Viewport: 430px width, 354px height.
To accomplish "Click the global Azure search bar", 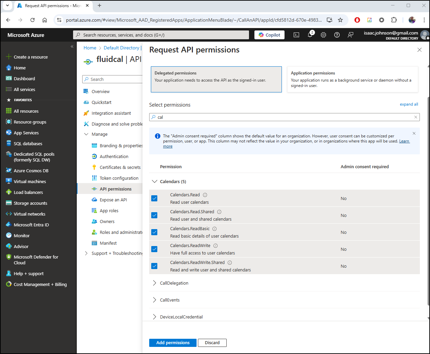I will (x=161, y=35).
